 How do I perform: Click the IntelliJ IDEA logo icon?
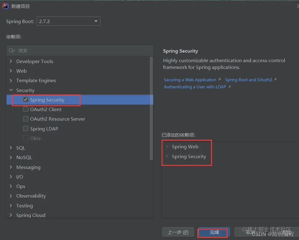pos(5,6)
